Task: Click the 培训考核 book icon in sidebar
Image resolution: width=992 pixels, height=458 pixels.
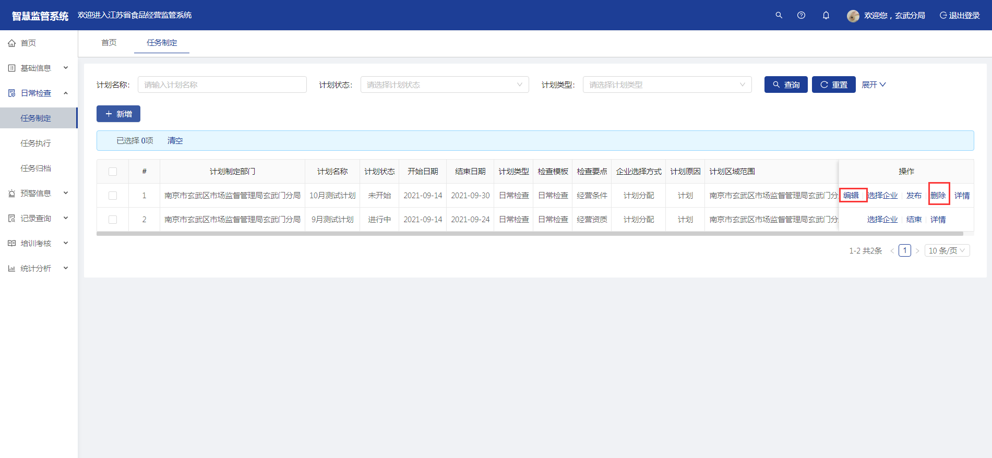Action: coord(11,244)
